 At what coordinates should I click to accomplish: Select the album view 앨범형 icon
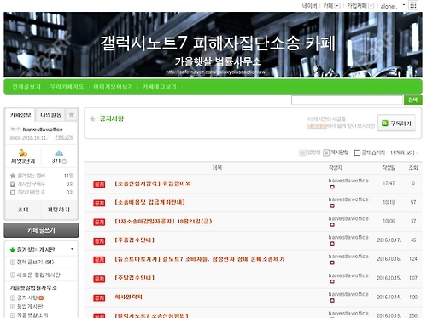coord(302,153)
